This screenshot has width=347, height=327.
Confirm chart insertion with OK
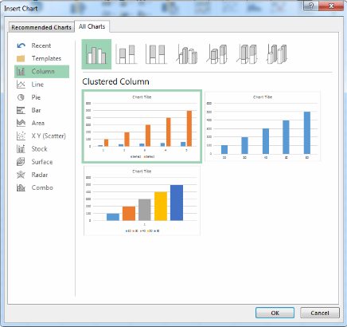click(x=275, y=313)
